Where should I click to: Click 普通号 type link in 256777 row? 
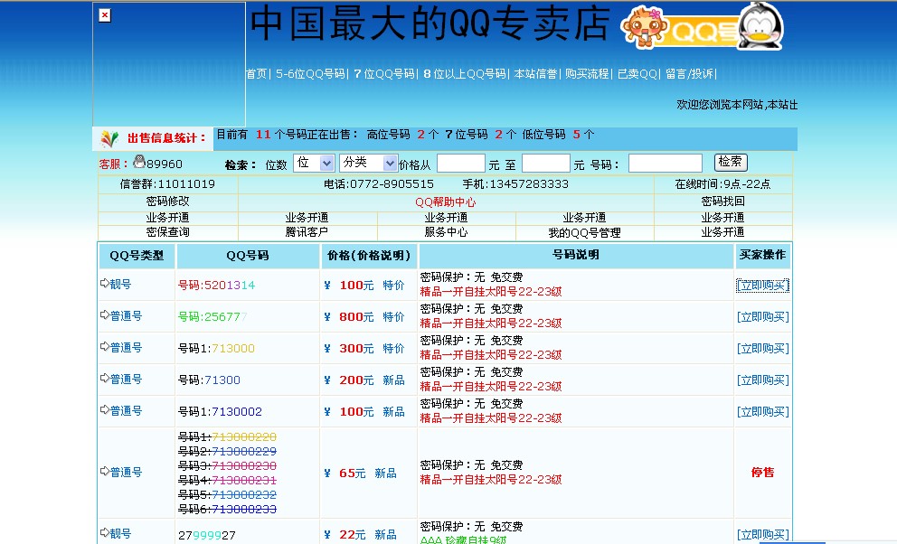tap(126, 315)
